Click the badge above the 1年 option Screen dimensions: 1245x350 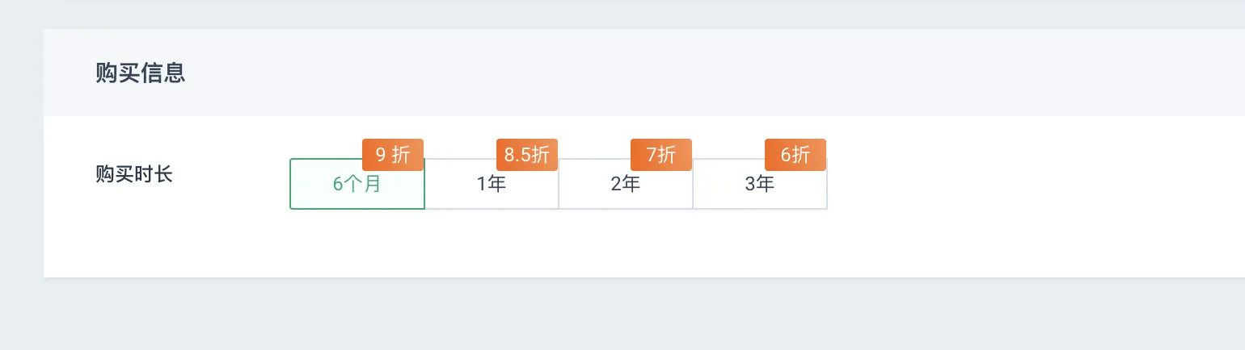coord(527,155)
